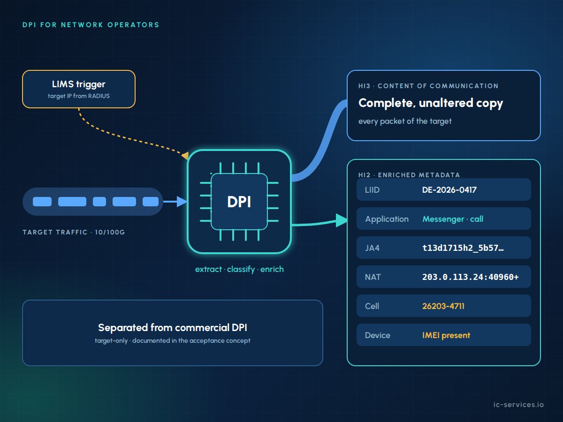Click the 'target IP from RADIUS' text
This screenshot has width=563, height=422.
(x=79, y=96)
